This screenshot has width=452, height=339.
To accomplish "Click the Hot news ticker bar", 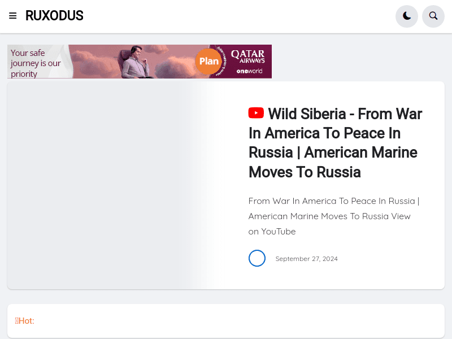I will (226, 321).
